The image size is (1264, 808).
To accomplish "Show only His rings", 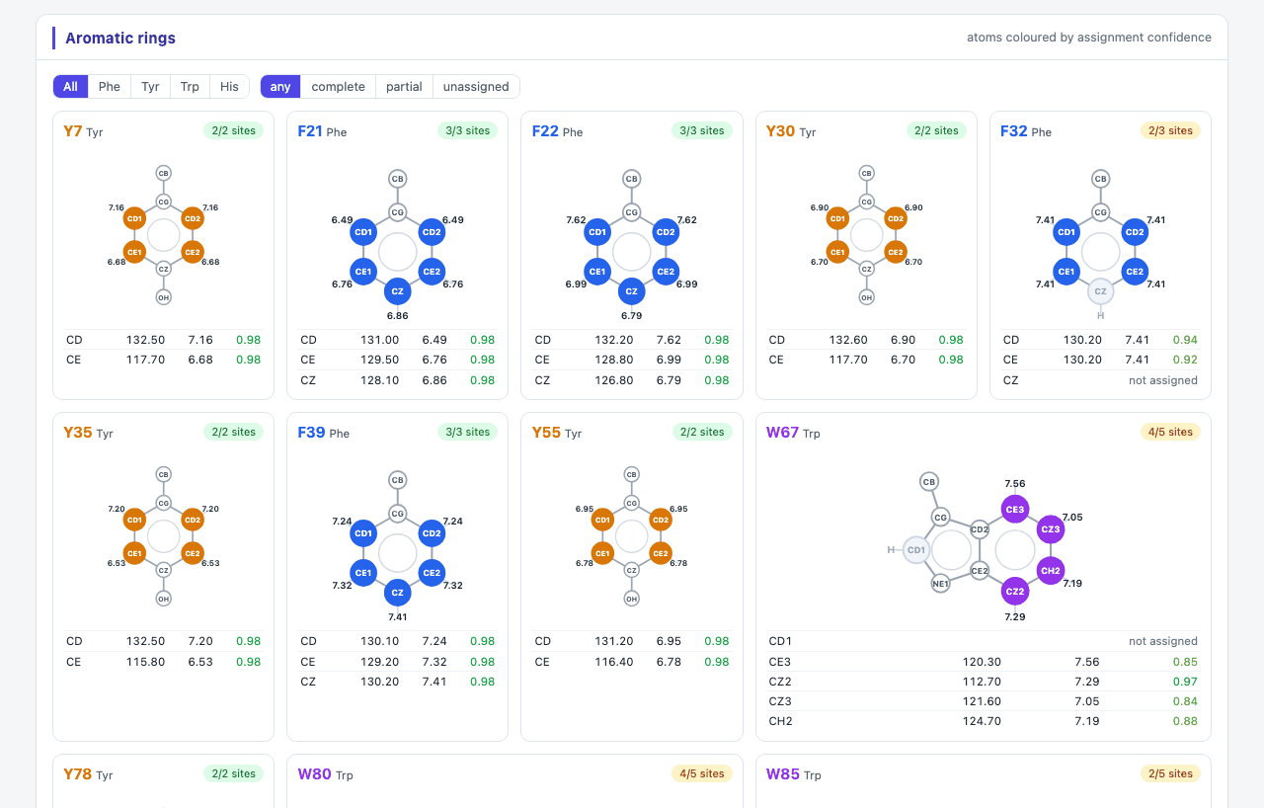I will point(229,87).
